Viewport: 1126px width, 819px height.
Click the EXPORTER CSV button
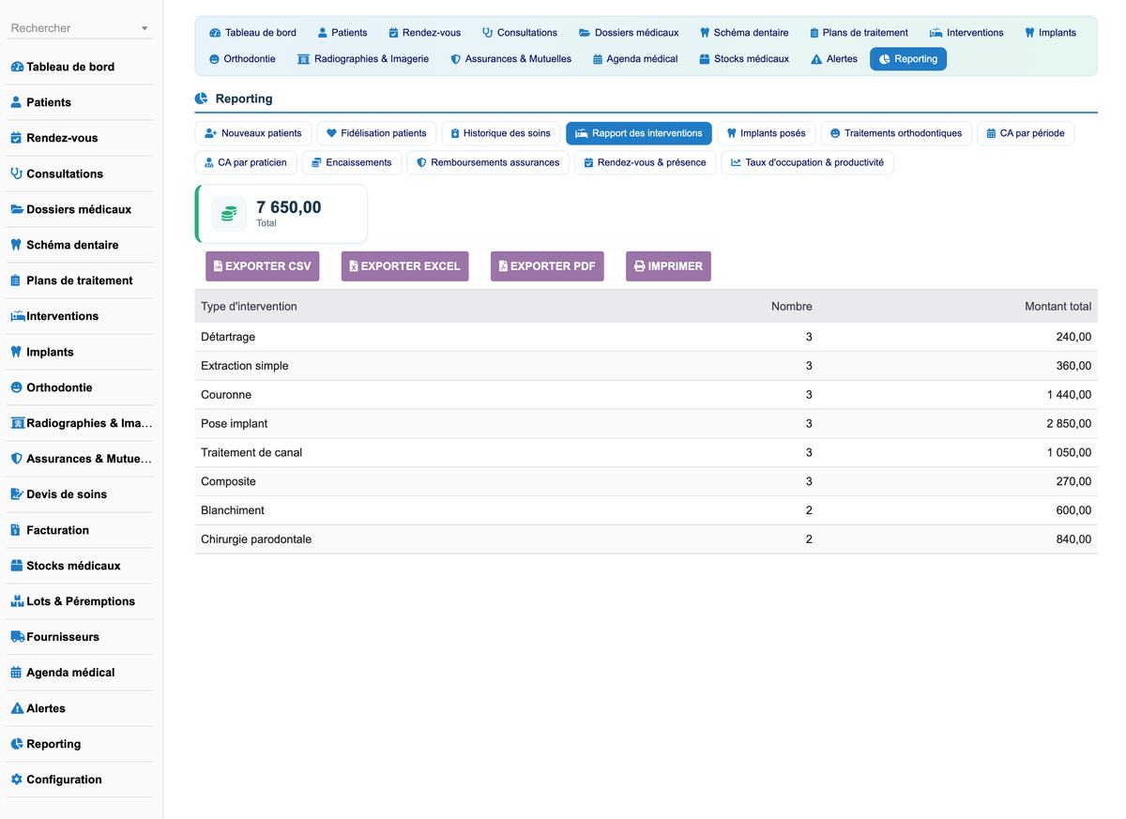(263, 266)
